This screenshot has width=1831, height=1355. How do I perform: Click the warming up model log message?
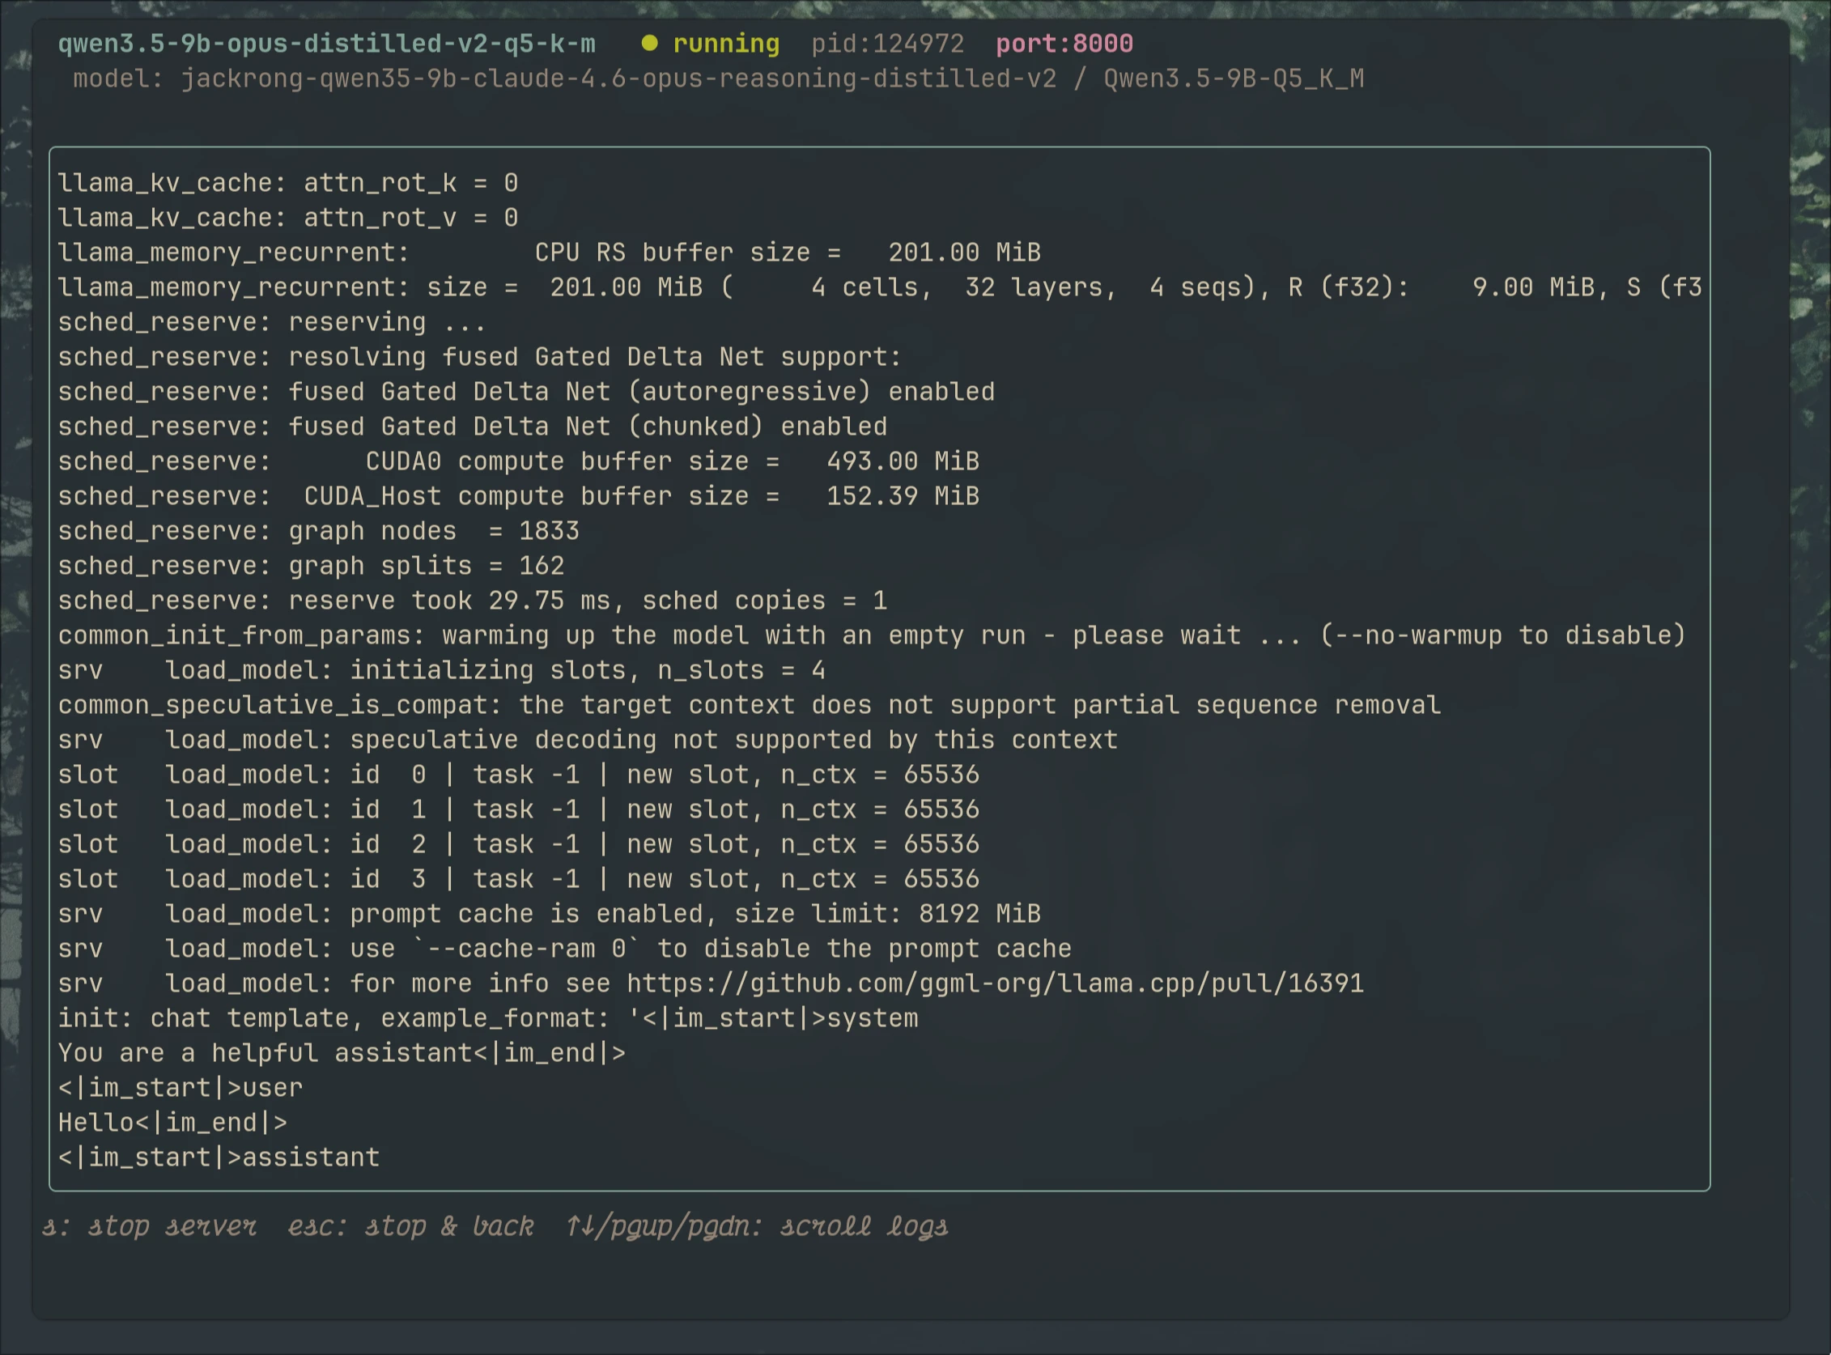pyautogui.click(x=869, y=635)
